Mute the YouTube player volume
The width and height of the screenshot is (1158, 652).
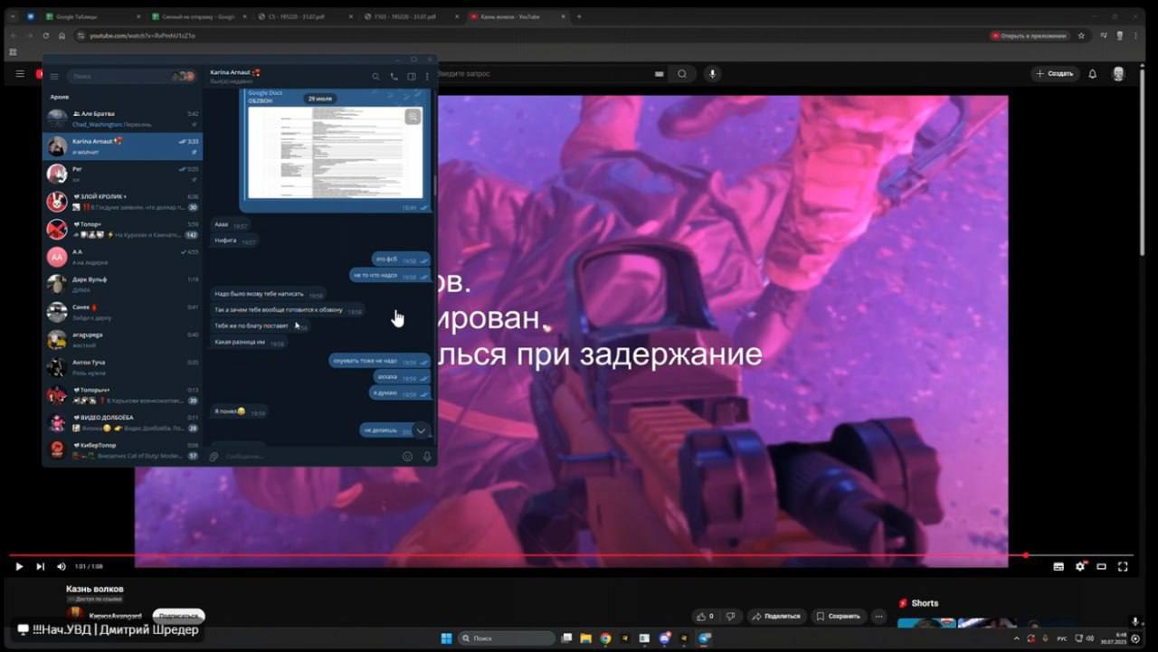(x=62, y=567)
